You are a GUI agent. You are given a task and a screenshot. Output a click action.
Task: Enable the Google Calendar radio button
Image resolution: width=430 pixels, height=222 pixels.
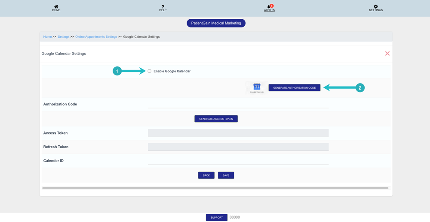pyautogui.click(x=150, y=71)
